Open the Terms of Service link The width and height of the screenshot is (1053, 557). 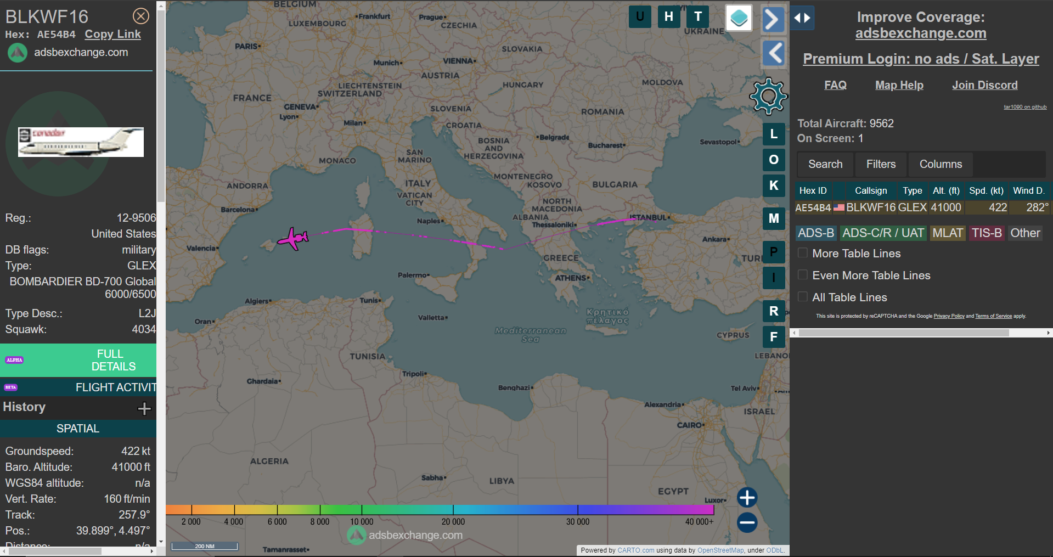[x=993, y=316]
